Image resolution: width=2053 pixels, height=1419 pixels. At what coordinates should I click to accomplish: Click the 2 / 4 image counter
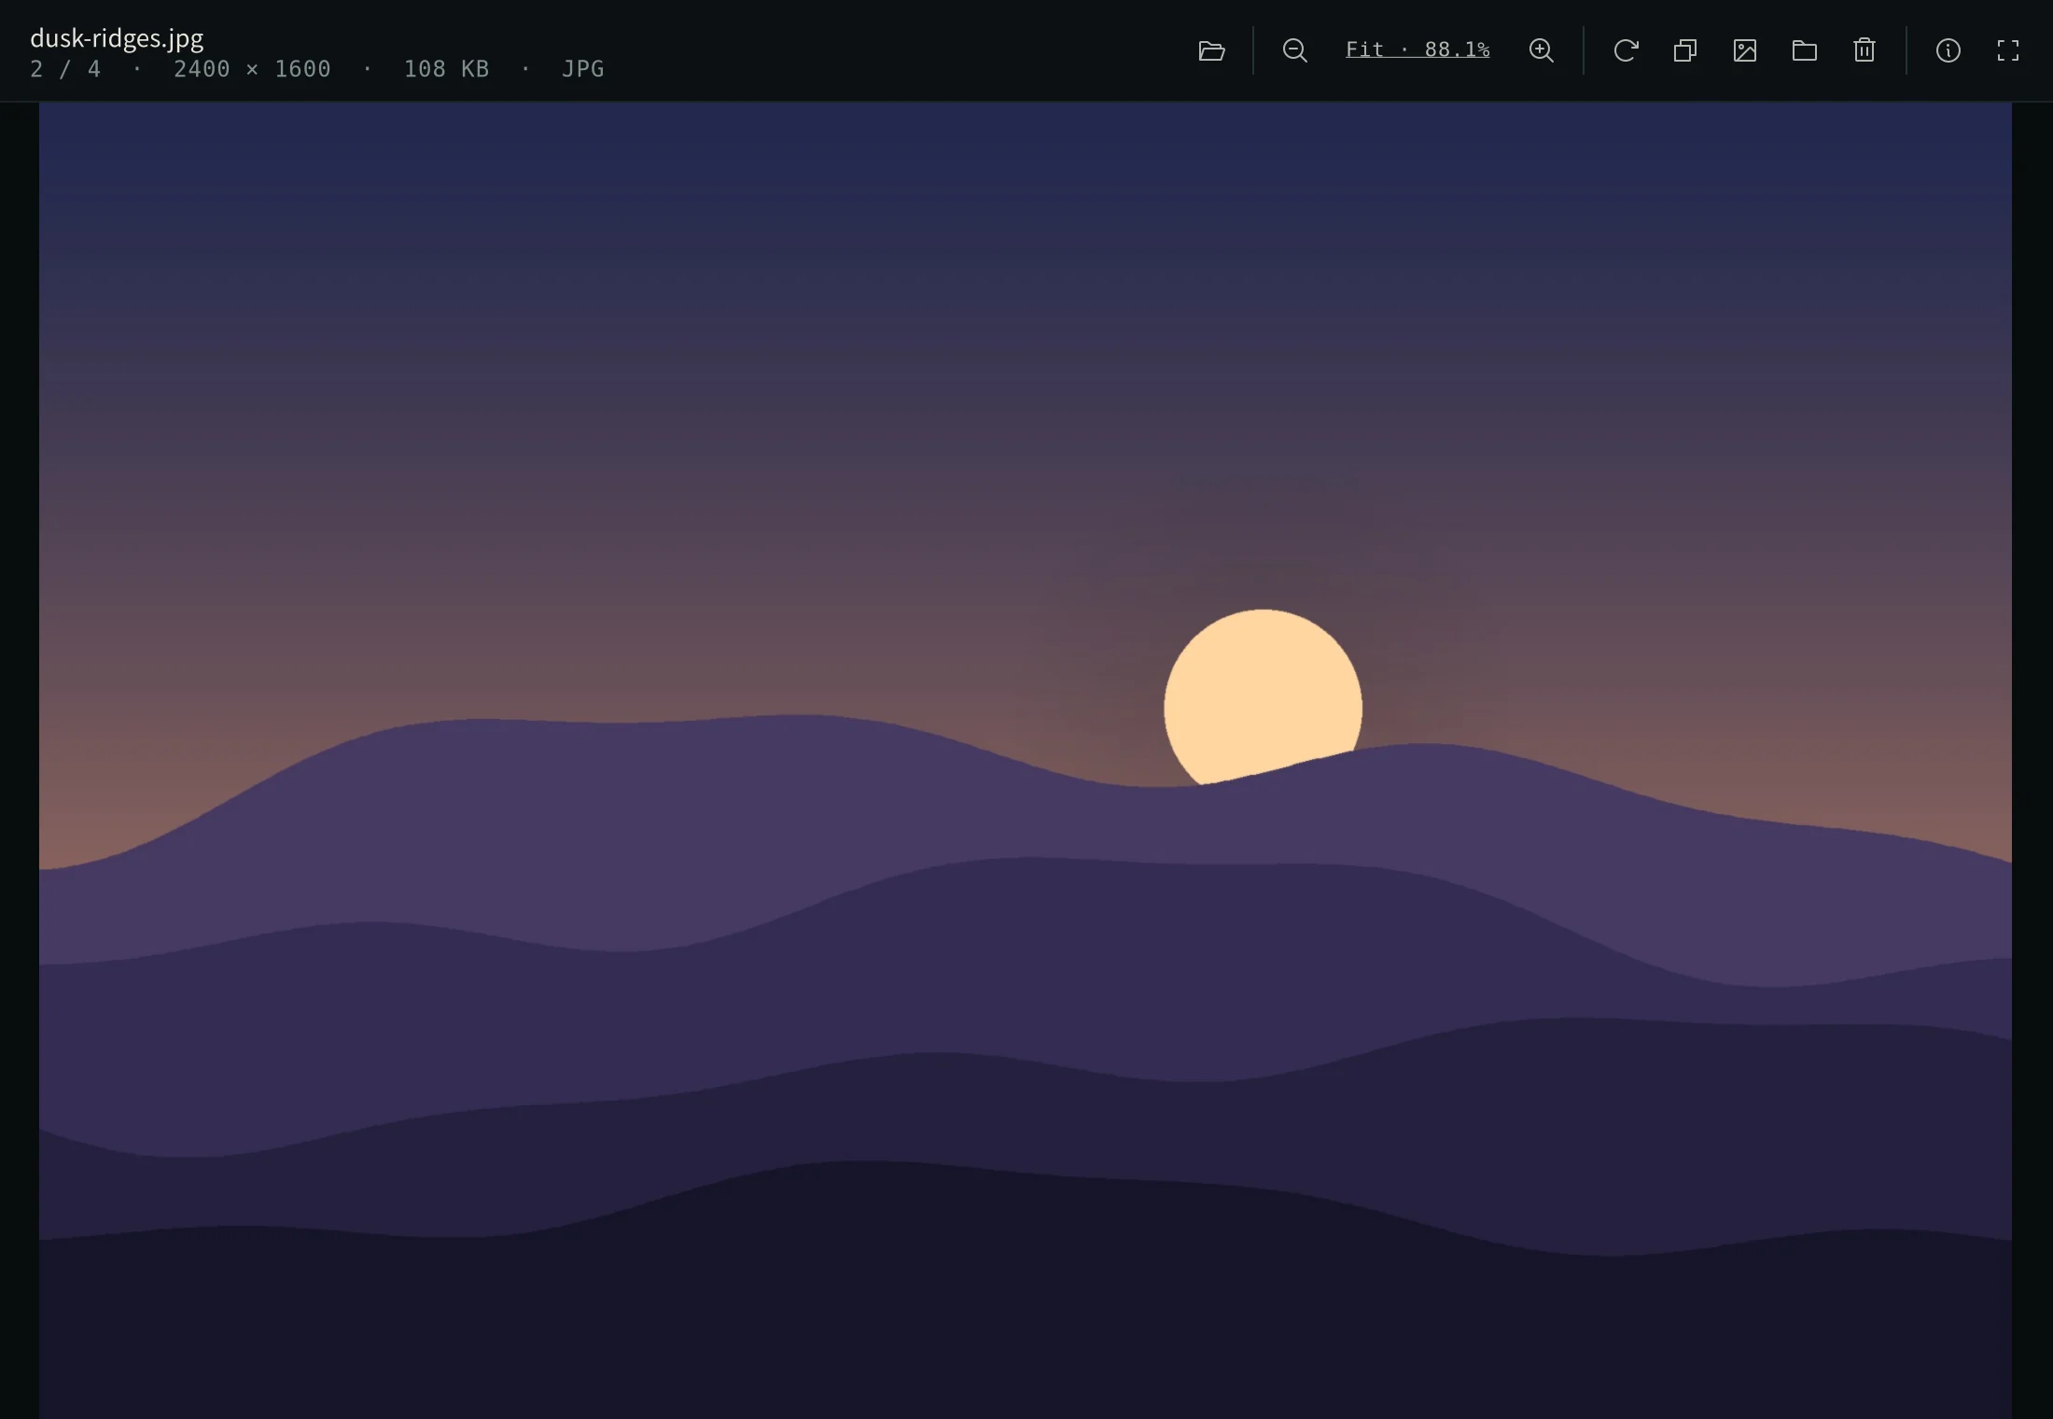click(65, 69)
